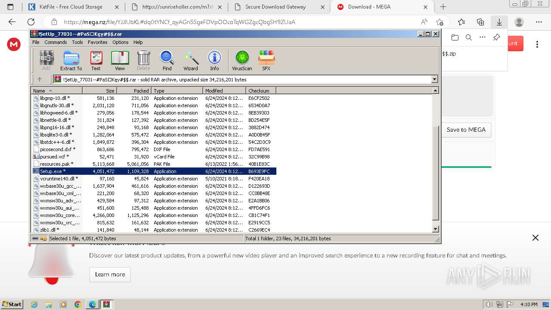
Task: Open the Tools menu
Action: 77,42
